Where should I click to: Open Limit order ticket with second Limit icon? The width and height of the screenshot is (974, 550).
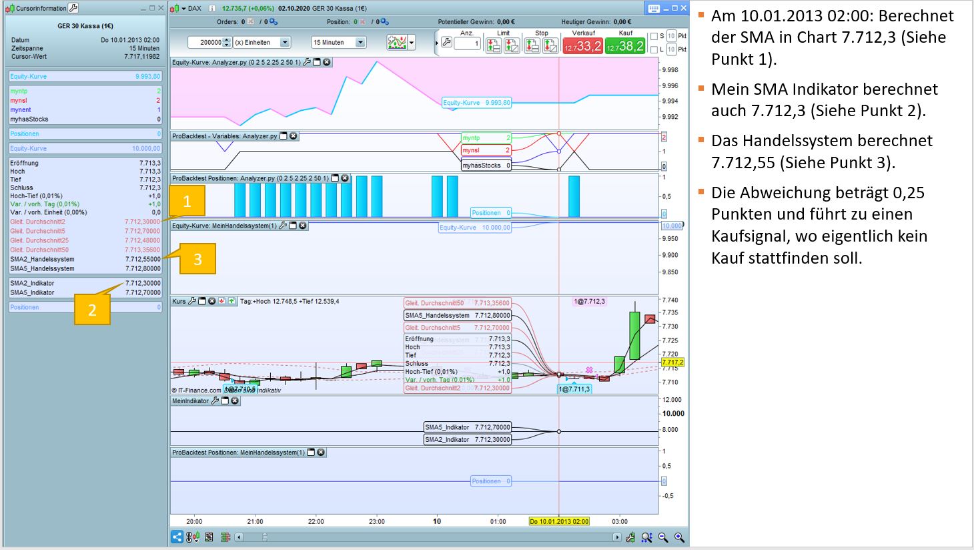click(512, 45)
